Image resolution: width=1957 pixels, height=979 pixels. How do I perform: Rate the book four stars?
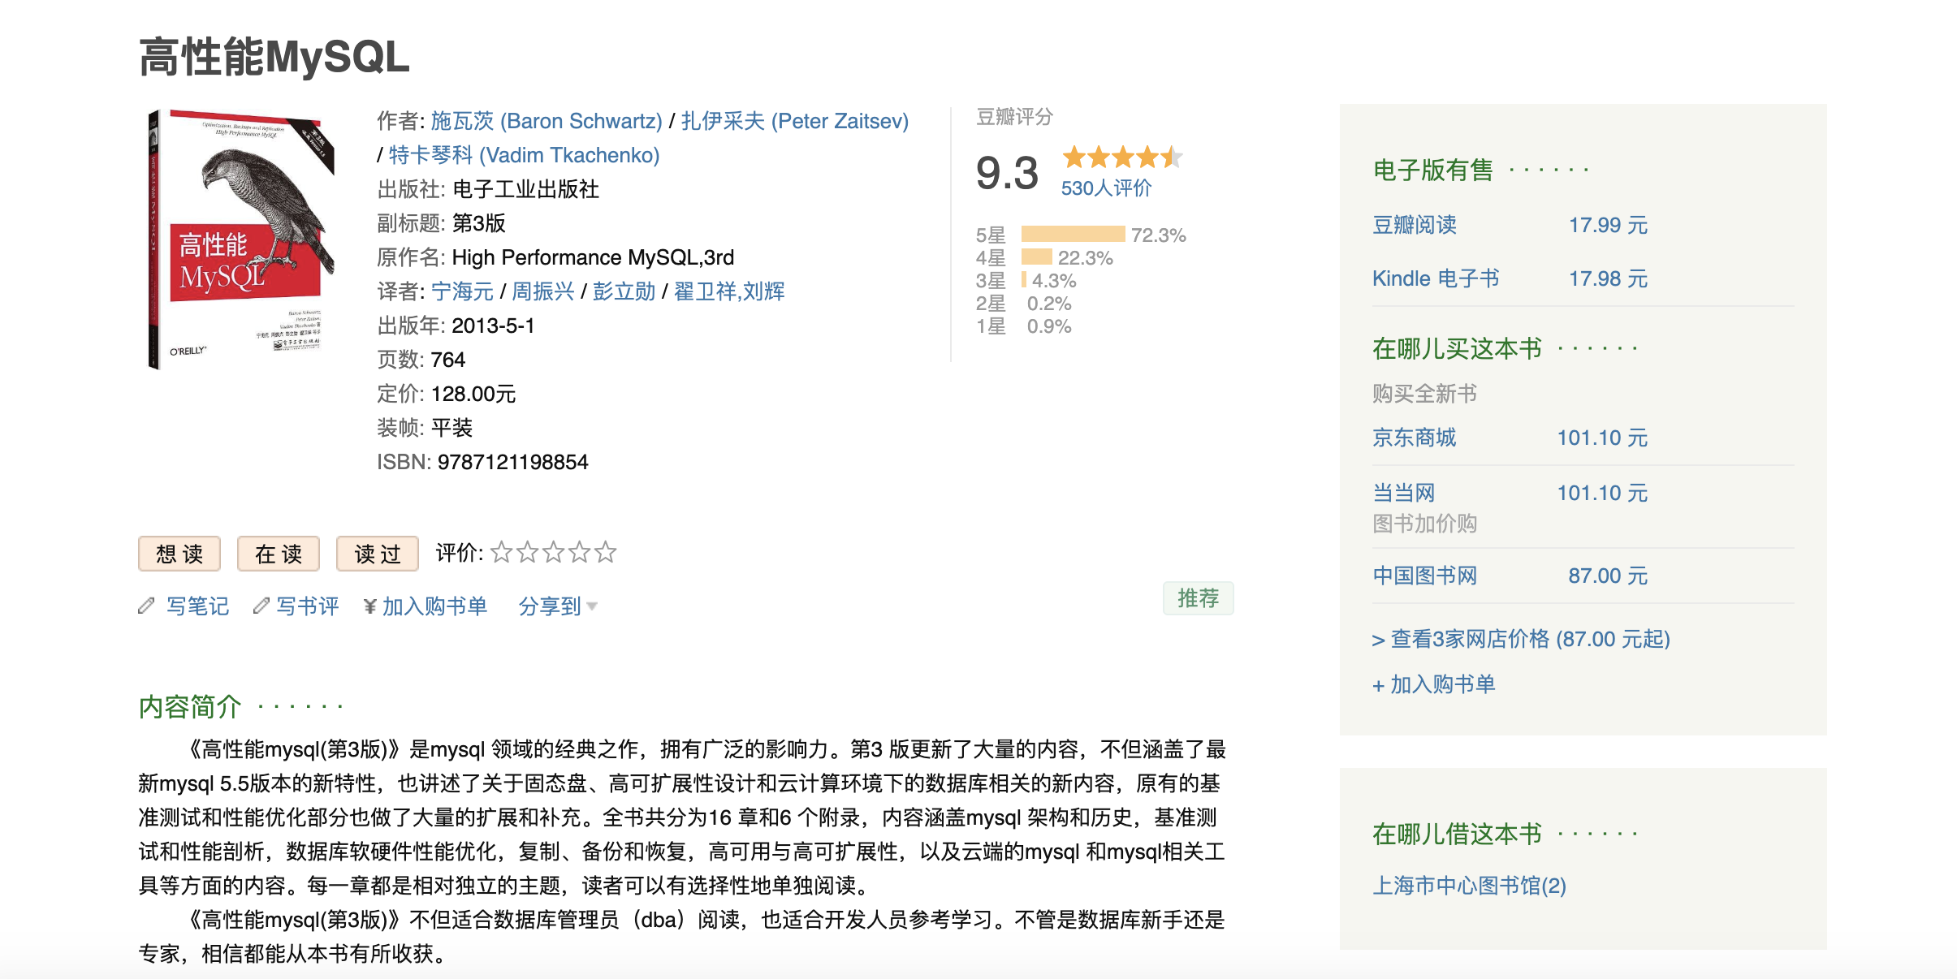tap(580, 553)
